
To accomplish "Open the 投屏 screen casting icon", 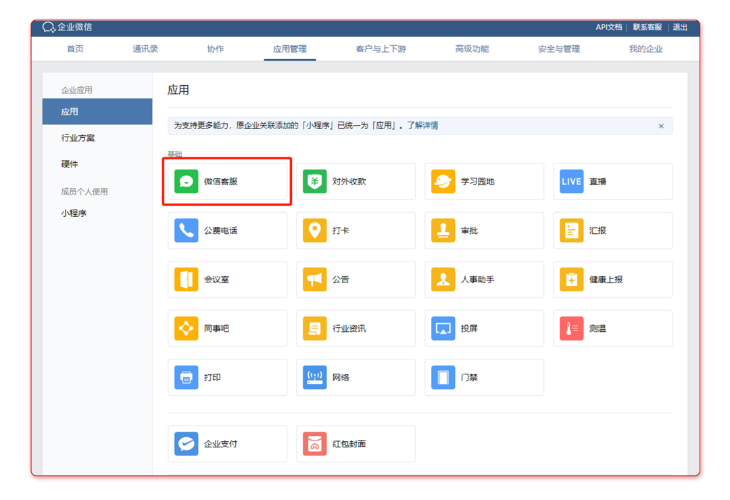I will (x=443, y=328).
